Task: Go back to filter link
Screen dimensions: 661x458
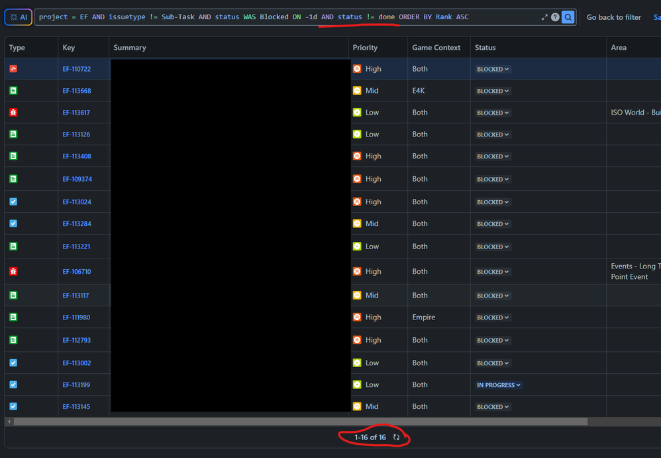Action: [614, 17]
